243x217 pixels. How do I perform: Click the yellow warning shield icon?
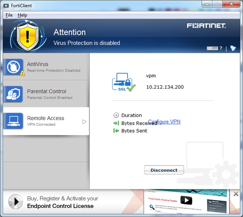[x=28, y=37]
